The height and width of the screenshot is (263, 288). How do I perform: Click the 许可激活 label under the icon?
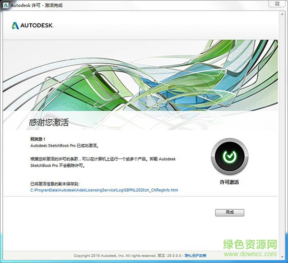tap(229, 183)
